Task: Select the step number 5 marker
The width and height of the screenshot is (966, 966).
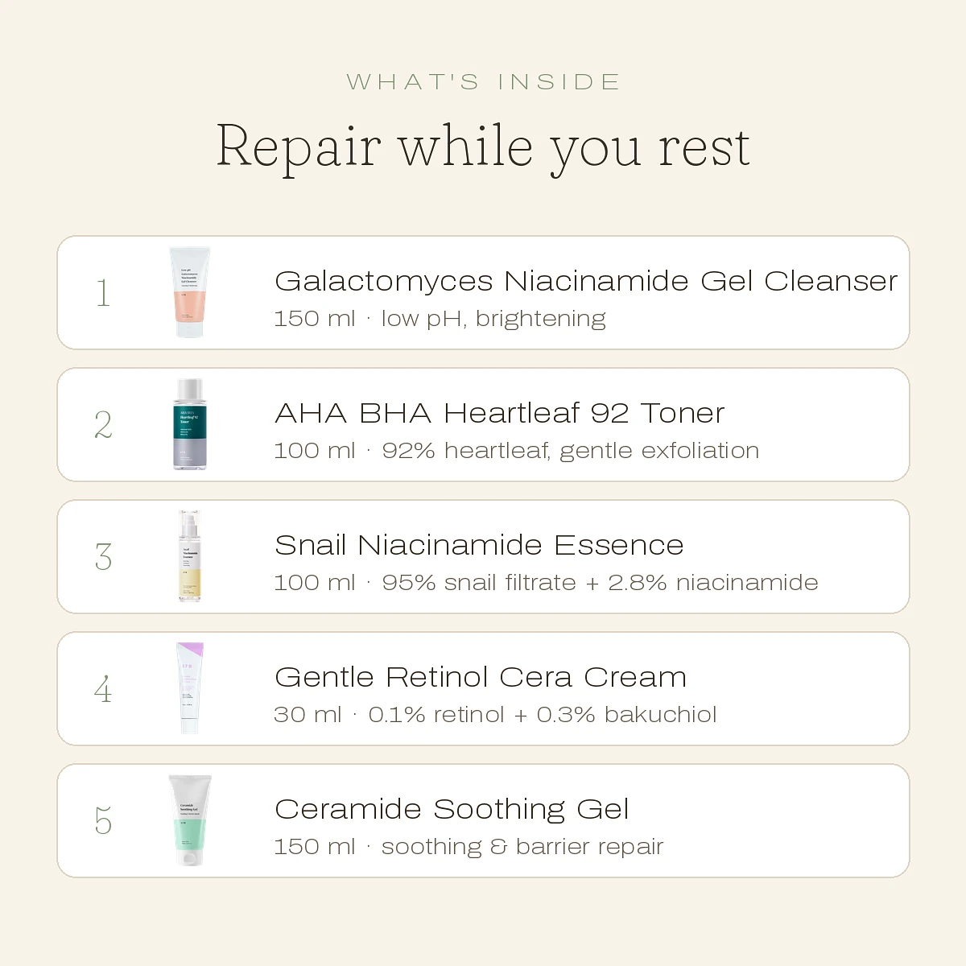Action: (103, 821)
